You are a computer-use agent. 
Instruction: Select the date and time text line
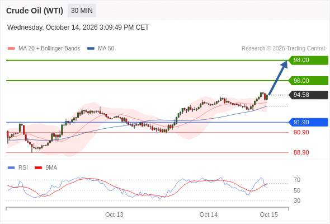(78, 27)
